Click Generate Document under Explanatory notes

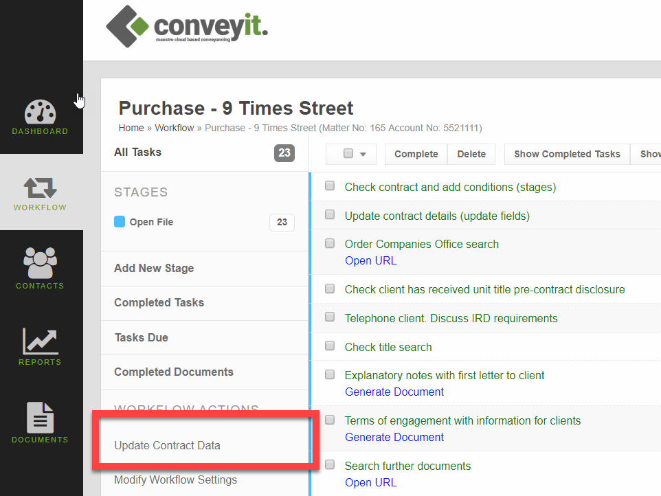pyautogui.click(x=394, y=392)
